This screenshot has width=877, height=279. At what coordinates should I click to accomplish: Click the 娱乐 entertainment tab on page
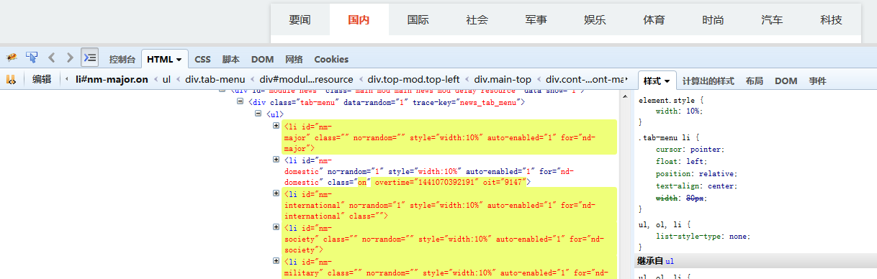click(595, 19)
